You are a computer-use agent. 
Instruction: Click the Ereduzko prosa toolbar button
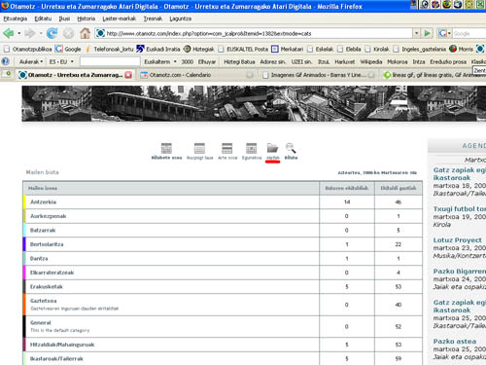pos(448,61)
